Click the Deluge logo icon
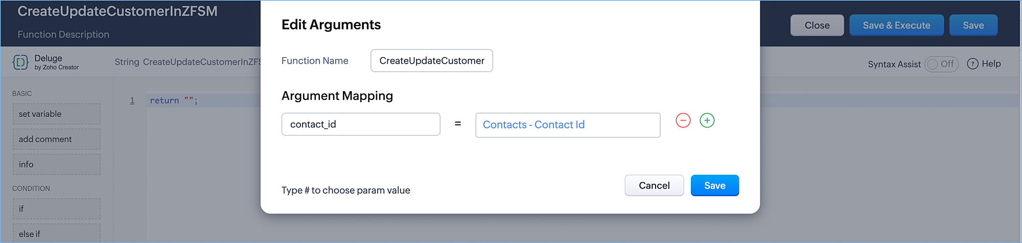 tap(20, 62)
